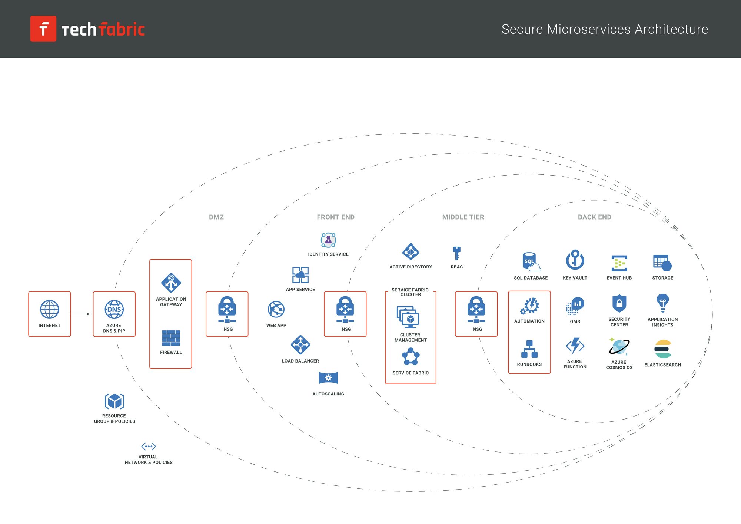Screen dimensions: 741x524
Task: Click the TechFabric logo
Action: [x=87, y=29]
